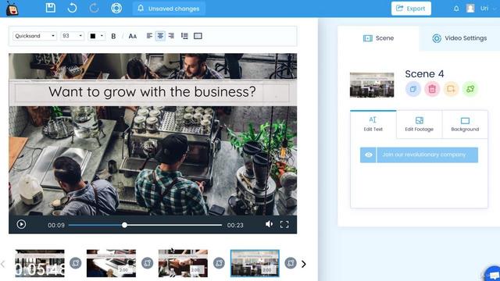Switch to the Video Settings tab
The width and height of the screenshot is (500, 281).
(459, 38)
